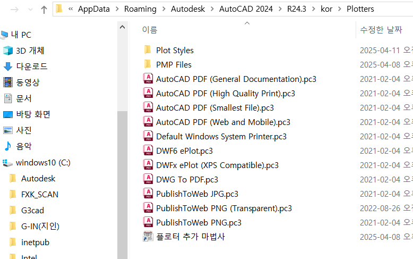The height and width of the screenshot is (259, 413).
Task: Click the AutoCAD PDF (High Quality Print).pc3 icon
Action: coord(148,93)
